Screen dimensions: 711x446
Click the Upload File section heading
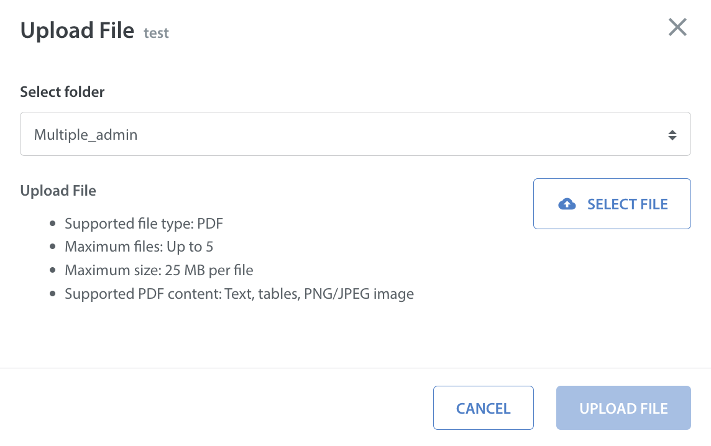click(58, 191)
